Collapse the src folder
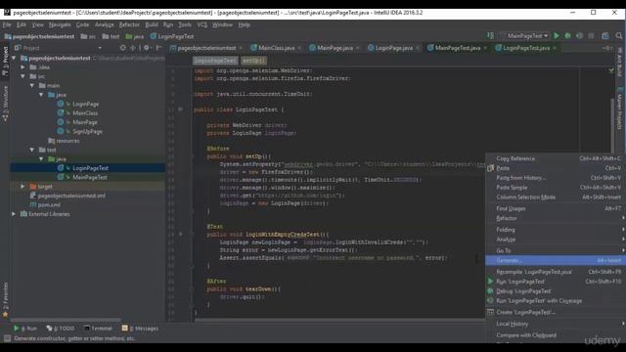 click(22, 76)
